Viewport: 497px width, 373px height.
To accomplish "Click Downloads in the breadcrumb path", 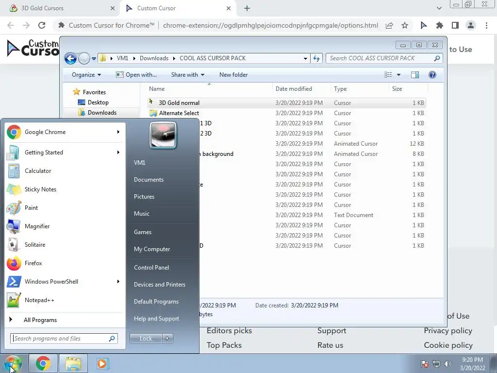I will click(x=154, y=58).
